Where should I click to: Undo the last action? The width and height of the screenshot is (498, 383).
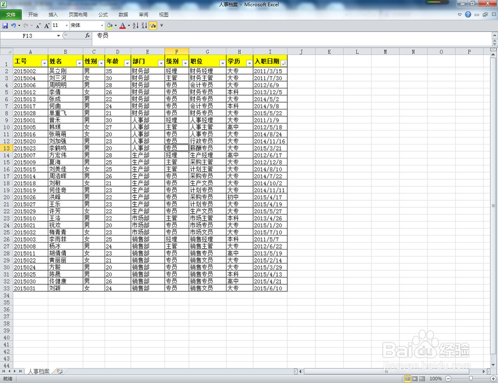(13, 25)
